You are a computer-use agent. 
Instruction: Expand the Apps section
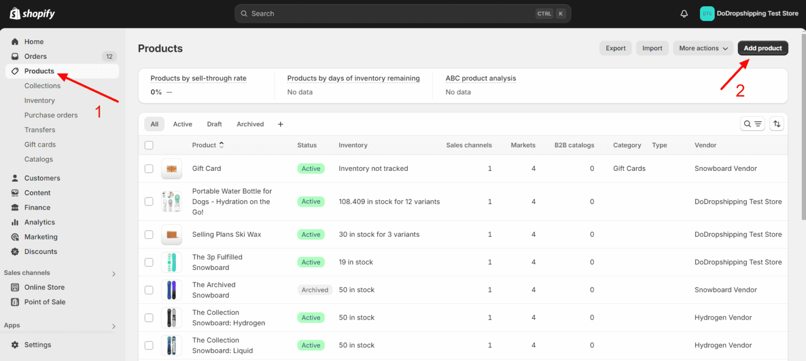coord(113,325)
